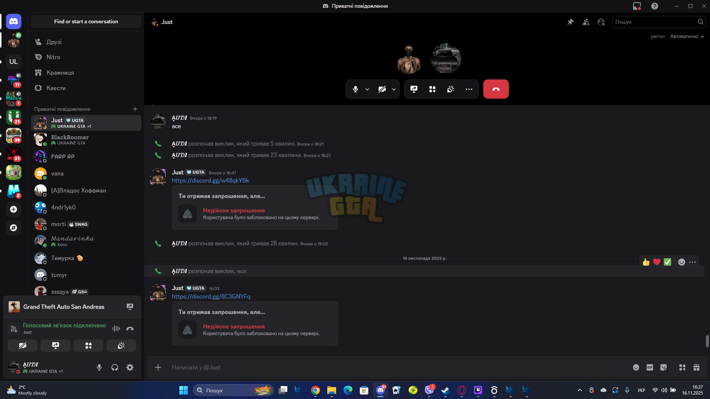Open pinned messages in Just chat
Image resolution: width=710 pixels, height=399 pixels.
[571, 22]
